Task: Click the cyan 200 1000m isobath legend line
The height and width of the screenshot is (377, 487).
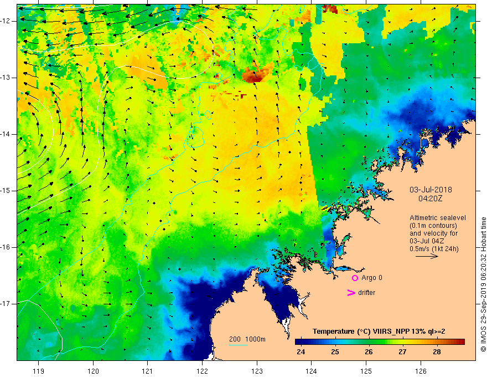Action: pos(238,345)
